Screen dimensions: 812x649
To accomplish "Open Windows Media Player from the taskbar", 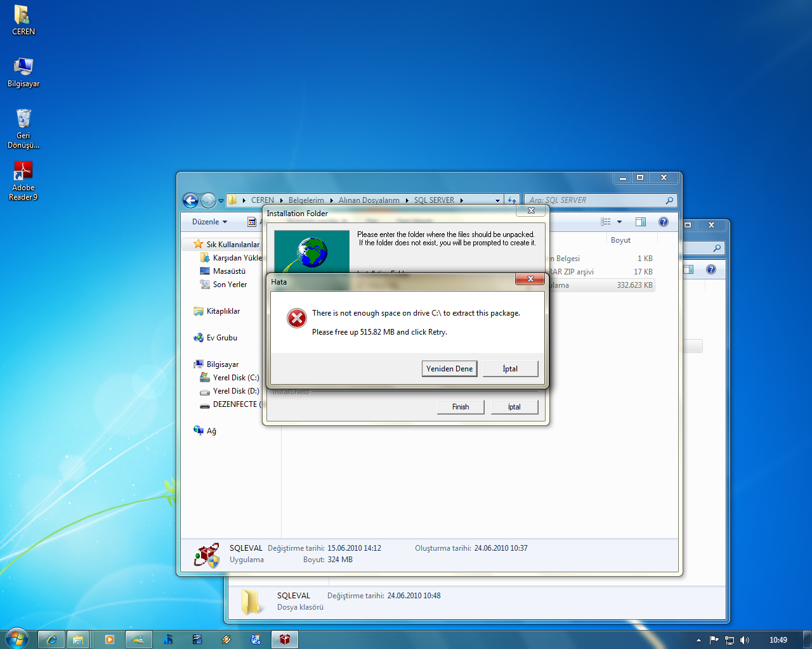I will [x=110, y=639].
